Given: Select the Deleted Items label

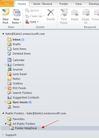Looking at the screenshot, I should [22, 54].
